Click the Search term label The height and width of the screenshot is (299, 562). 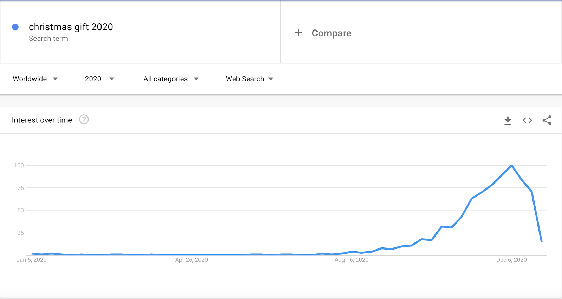click(x=48, y=39)
